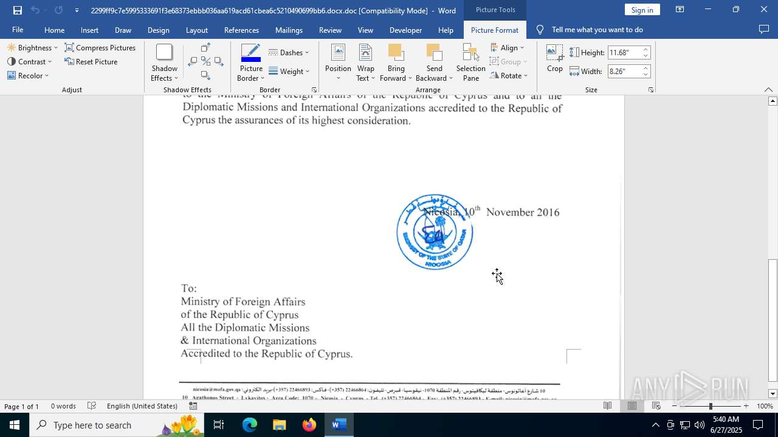Click the Redo arrow icon
This screenshot has height=437, width=778.
coord(58,10)
